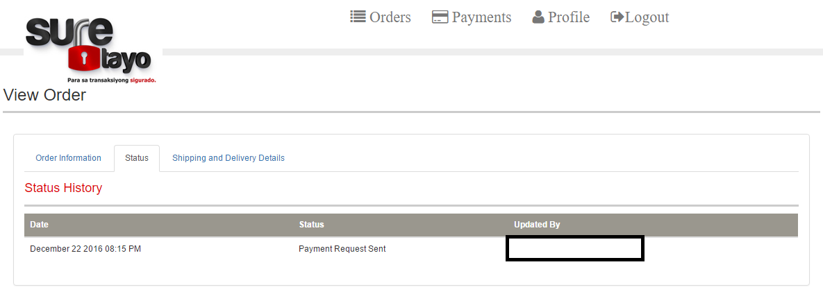Switch to the Order Information tab
Screen dimensions: 823x294
(x=68, y=157)
